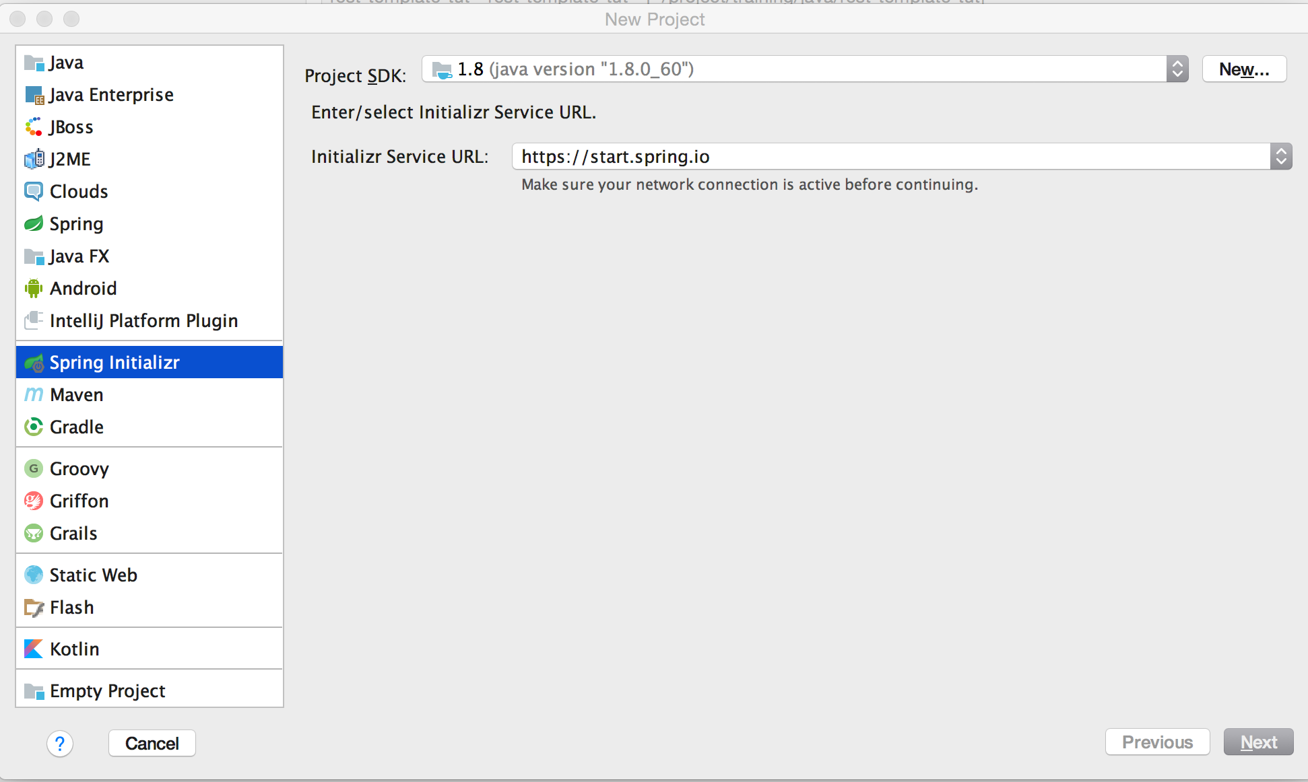
Task: Select the Android project type label
Action: (x=84, y=289)
